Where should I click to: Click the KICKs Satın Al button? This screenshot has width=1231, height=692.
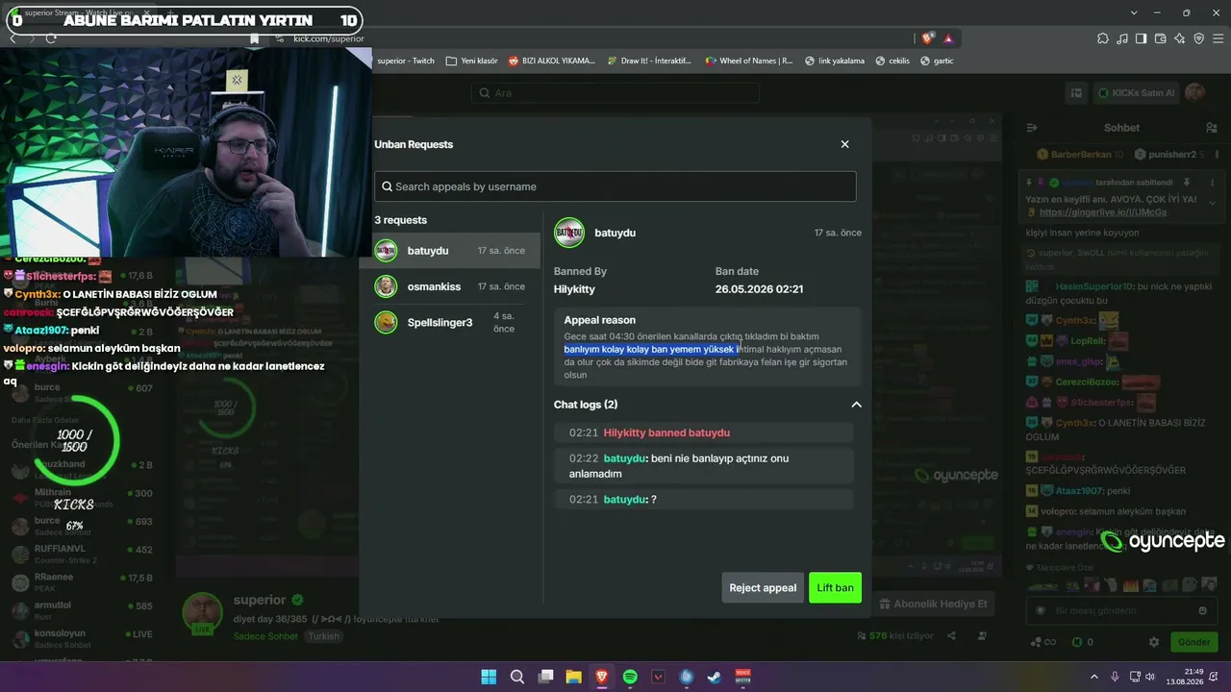(x=1136, y=92)
